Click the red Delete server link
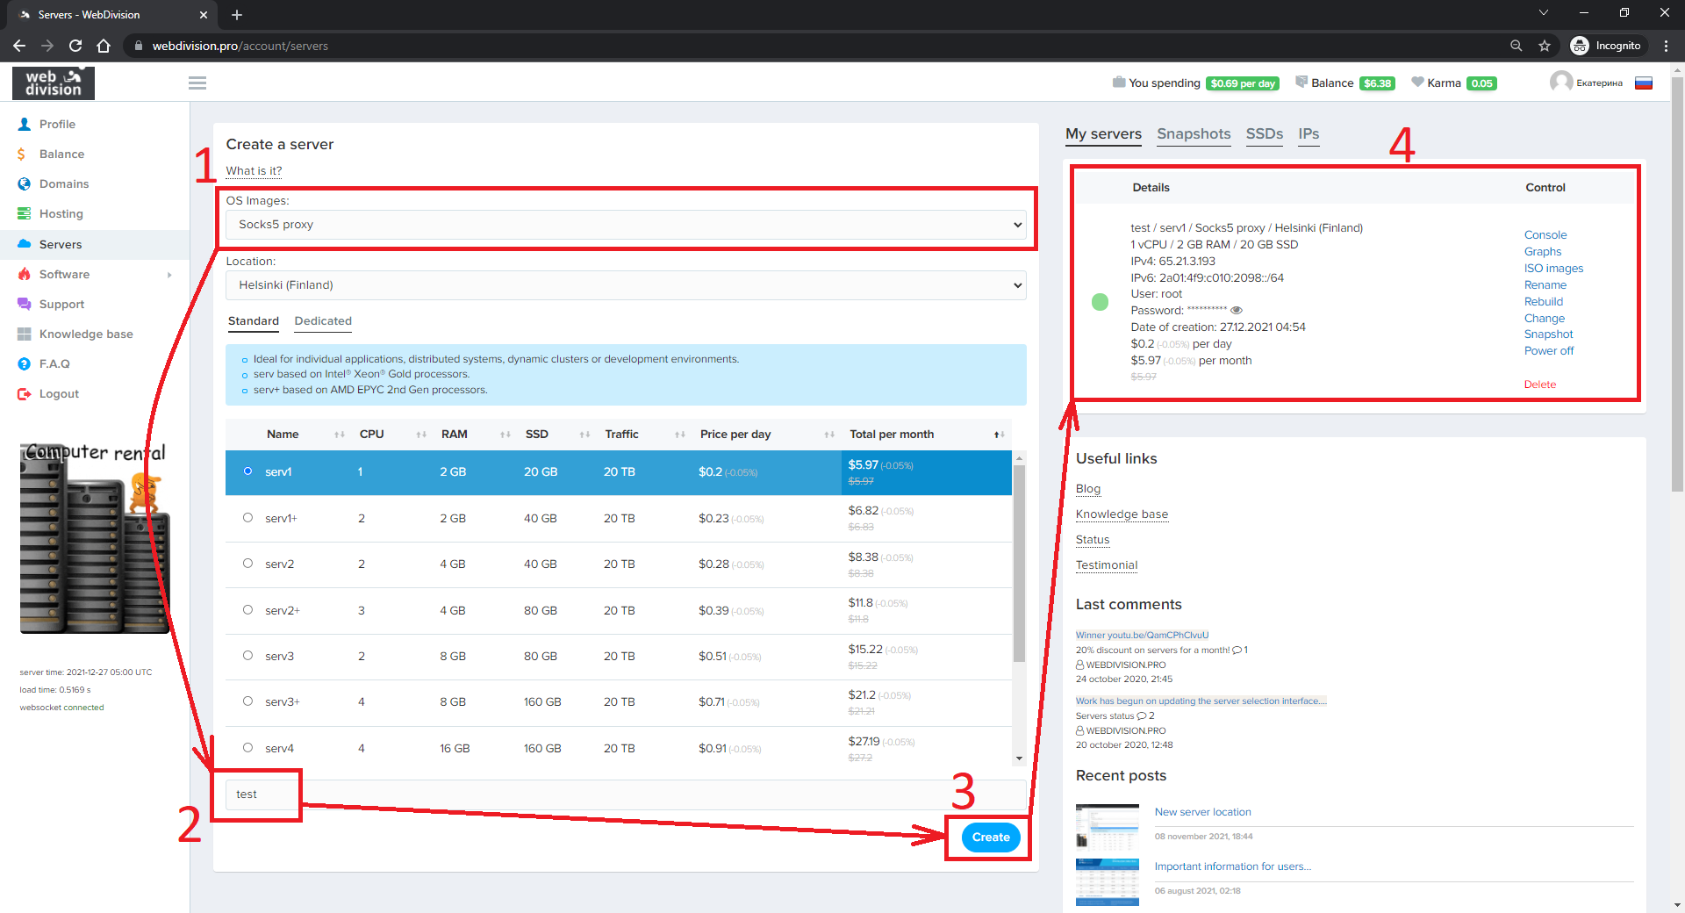The height and width of the screenshot is (913, 1685). point(1539,385)
